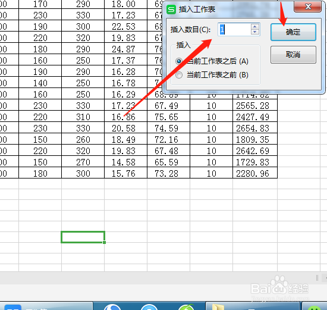Cancel with the 取消 button
This screenshot has height=310, width=327.
pos(293,55)
